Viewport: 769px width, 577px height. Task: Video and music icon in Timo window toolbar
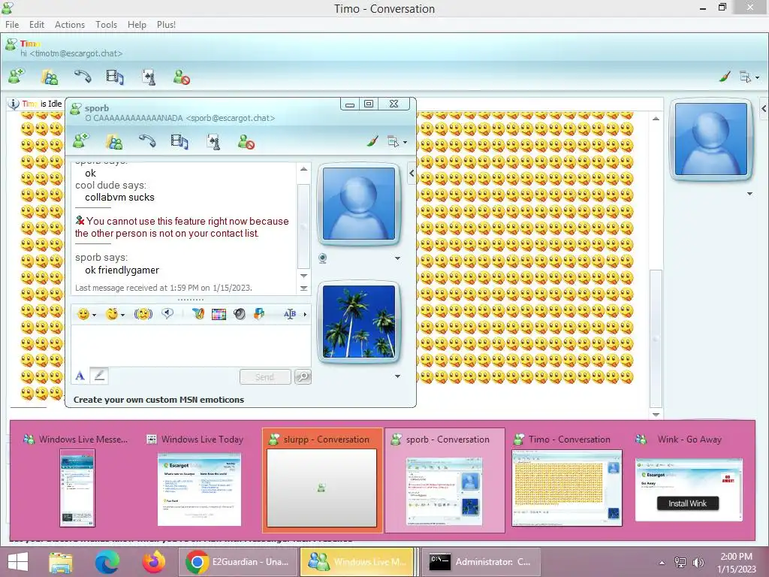click(x=115, y=77)
